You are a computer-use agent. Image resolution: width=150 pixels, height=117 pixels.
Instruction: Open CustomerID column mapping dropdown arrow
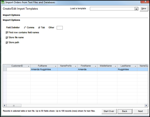29,66
